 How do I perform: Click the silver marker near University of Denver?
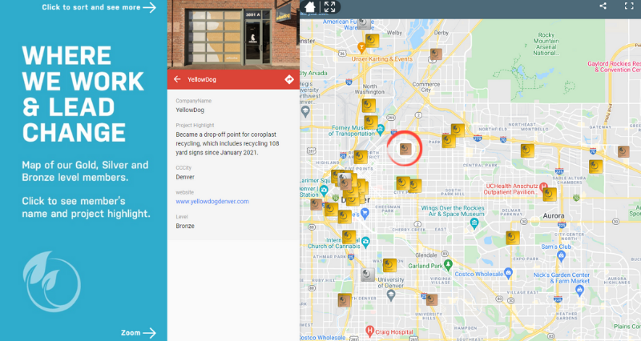coord(368,275)
